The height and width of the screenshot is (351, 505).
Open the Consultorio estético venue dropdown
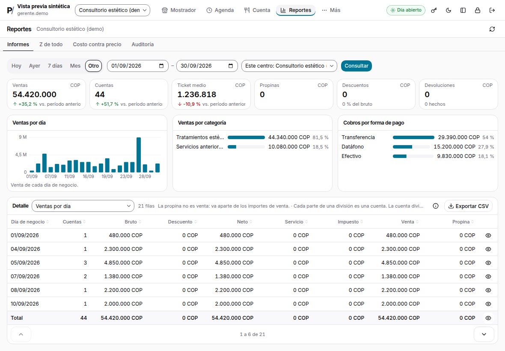113,10
